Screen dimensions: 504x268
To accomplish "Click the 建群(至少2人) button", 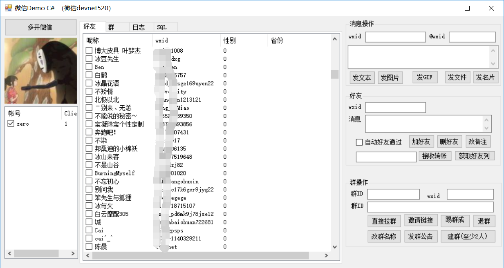I will point(468,236).
